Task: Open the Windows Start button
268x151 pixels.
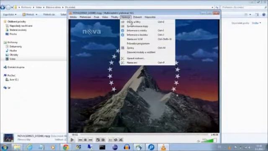Action: (x=5, y=147)
